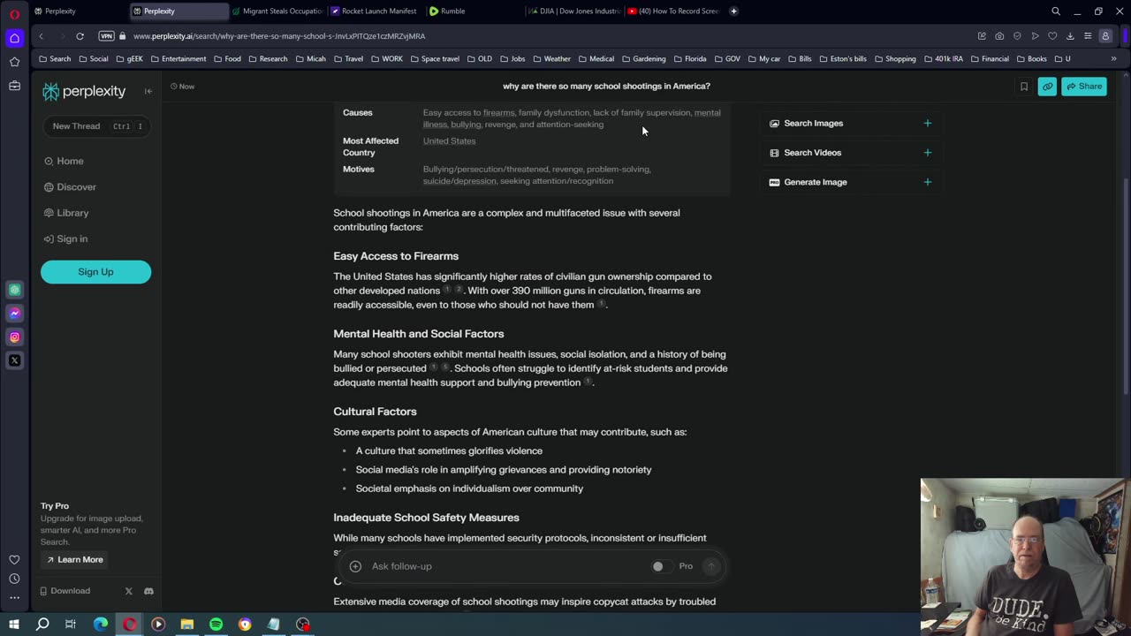The height and width of the screenshot is (636, 1131).
Task: Click the Sign Up button
Action: click(95, 272)
